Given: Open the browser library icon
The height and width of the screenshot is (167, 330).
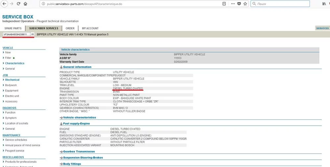Looking at the screenshot, I should coord(315,4).
